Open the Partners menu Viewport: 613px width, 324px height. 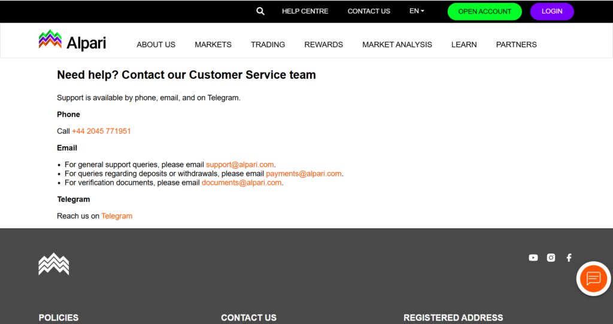coord(516,44)
